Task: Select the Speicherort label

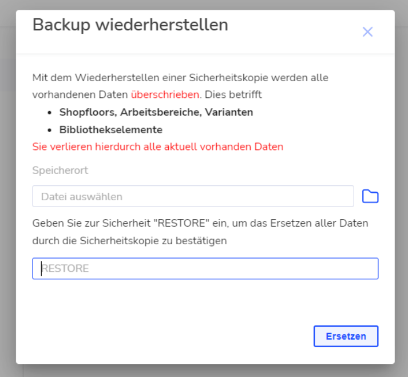Action: click(60, 170)
